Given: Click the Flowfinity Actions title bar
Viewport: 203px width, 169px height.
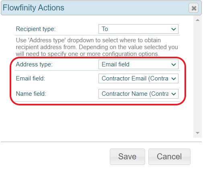Looking at the screenshot, I should [x=94, y=8].
